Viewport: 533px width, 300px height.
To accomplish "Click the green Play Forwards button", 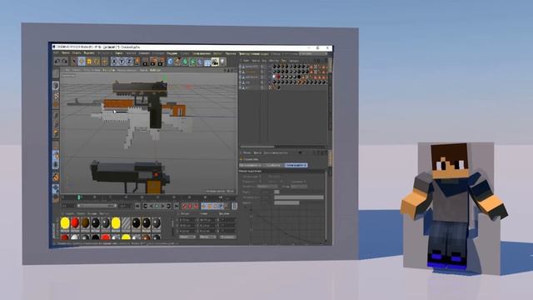I will click(157, 206).
